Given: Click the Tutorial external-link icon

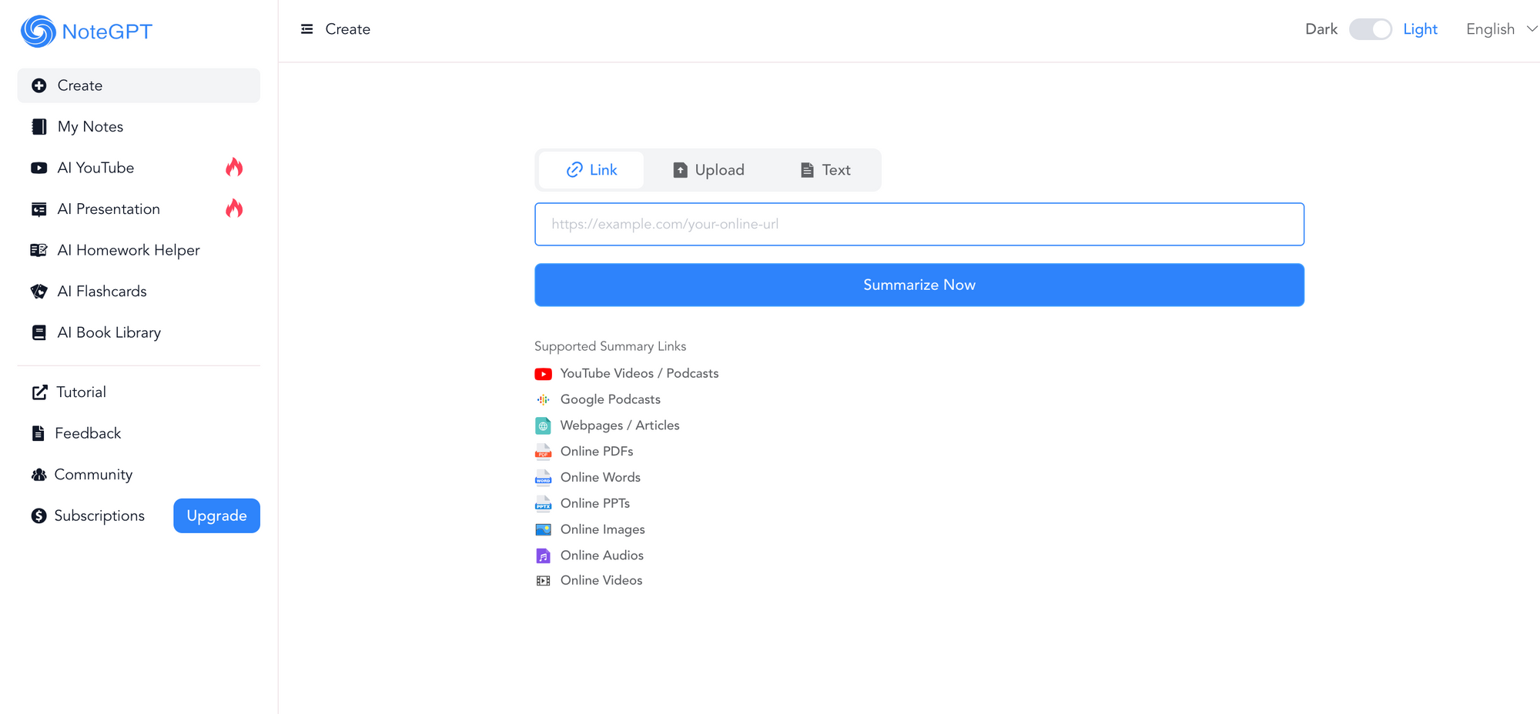Looking at the screenshot, I should click(x=39, y=392).
